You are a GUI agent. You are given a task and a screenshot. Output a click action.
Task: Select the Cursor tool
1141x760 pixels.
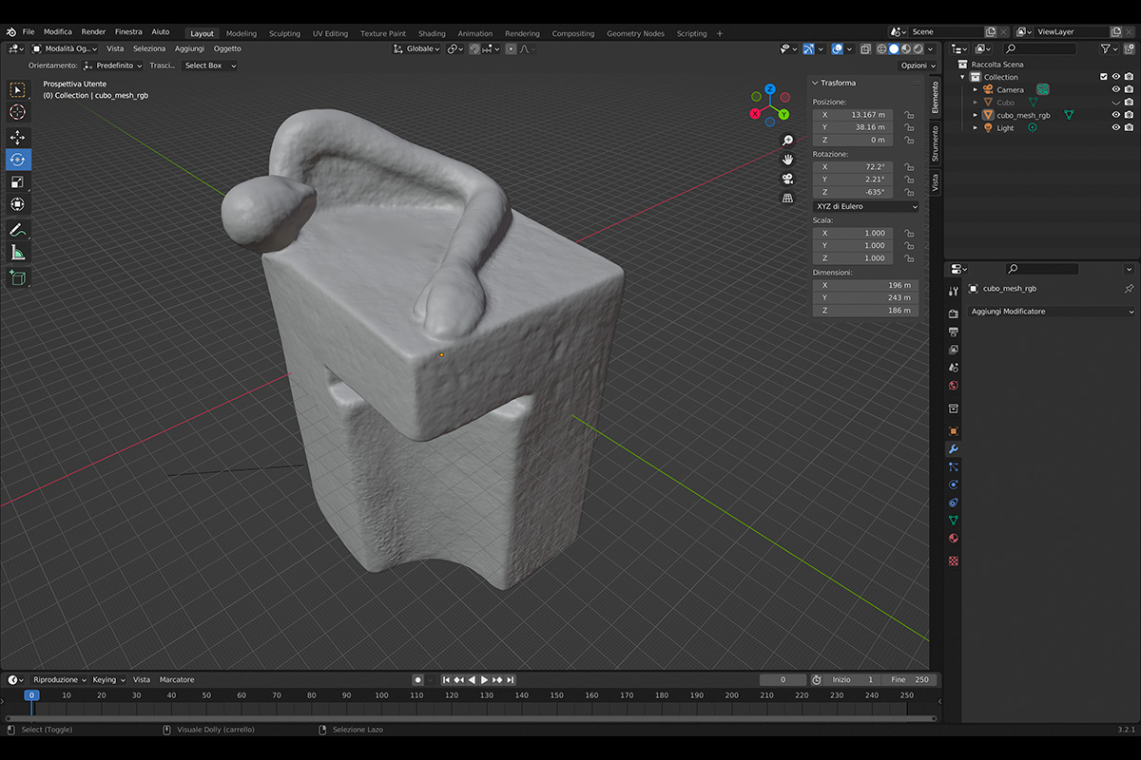18,112
